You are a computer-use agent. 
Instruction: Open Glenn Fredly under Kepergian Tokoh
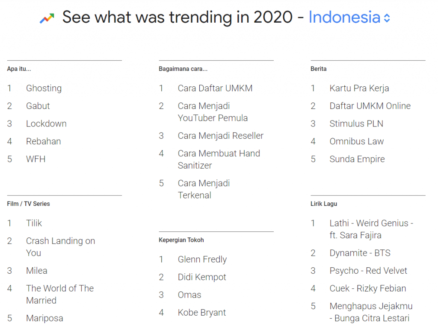pos(202,260)
